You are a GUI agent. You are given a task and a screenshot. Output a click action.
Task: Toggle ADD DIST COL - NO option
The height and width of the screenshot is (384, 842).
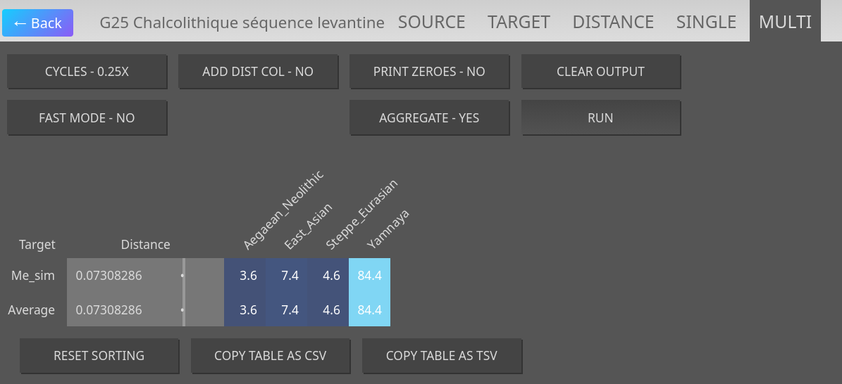[x=258, y=71]
